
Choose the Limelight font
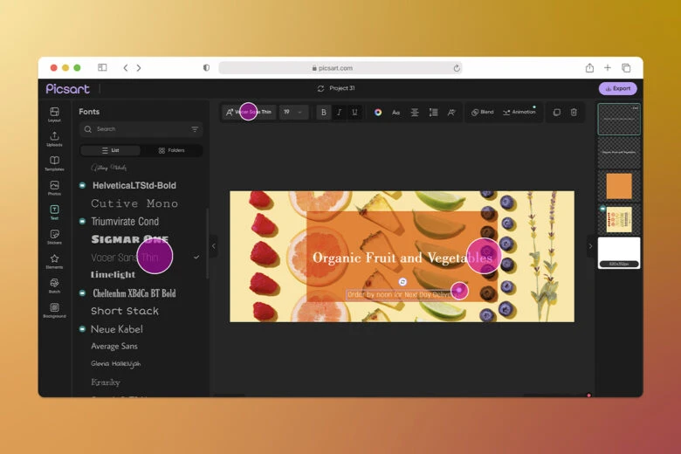(x=113, y=274)
